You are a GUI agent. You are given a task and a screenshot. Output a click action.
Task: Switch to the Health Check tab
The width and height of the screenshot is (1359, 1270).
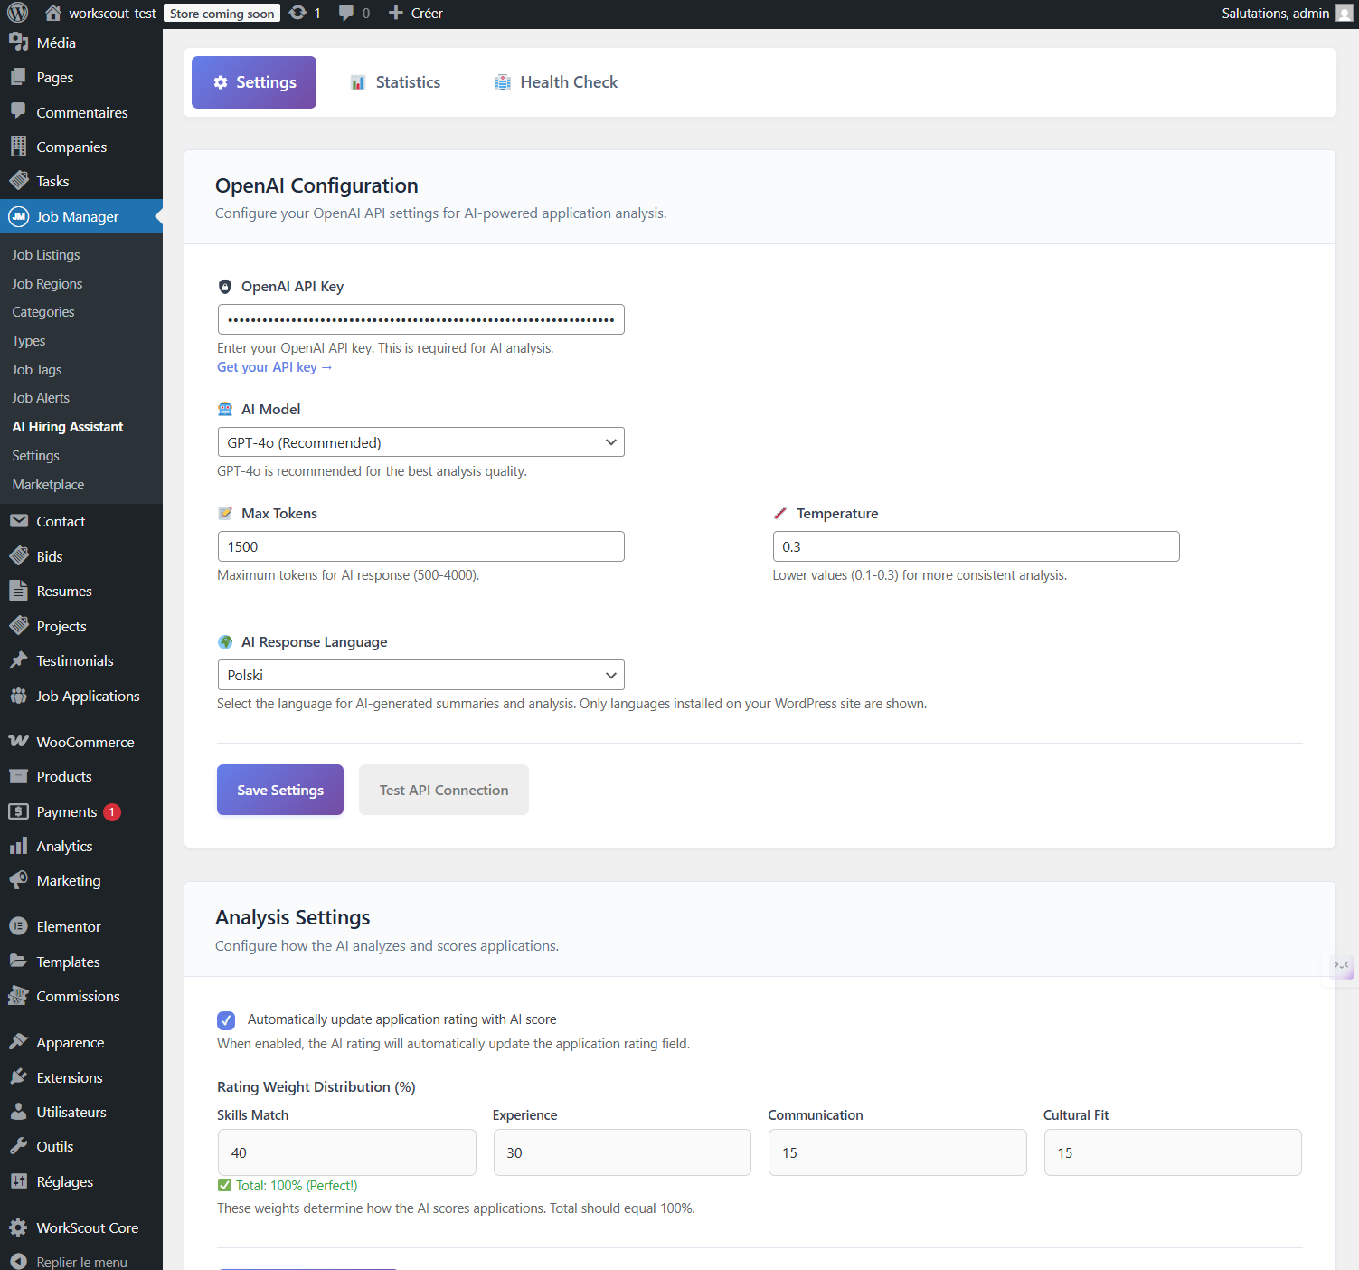[x=556, y=82]
